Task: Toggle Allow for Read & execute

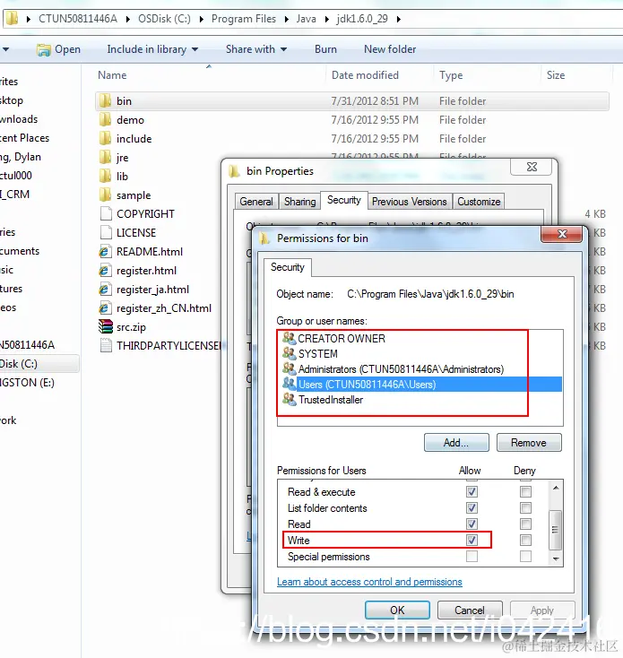Action: click(x=472, y=491)
